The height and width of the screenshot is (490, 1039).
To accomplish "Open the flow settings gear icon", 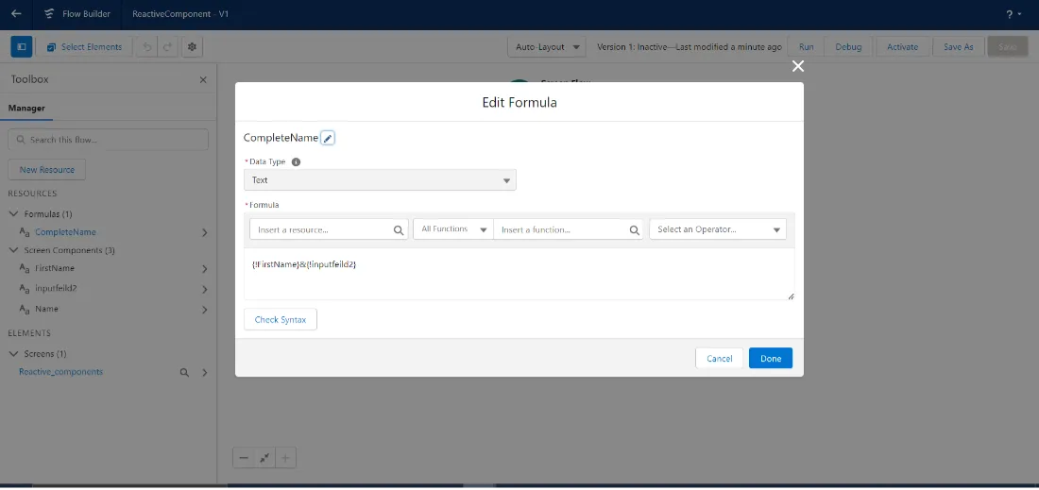I will pos(192,47).
